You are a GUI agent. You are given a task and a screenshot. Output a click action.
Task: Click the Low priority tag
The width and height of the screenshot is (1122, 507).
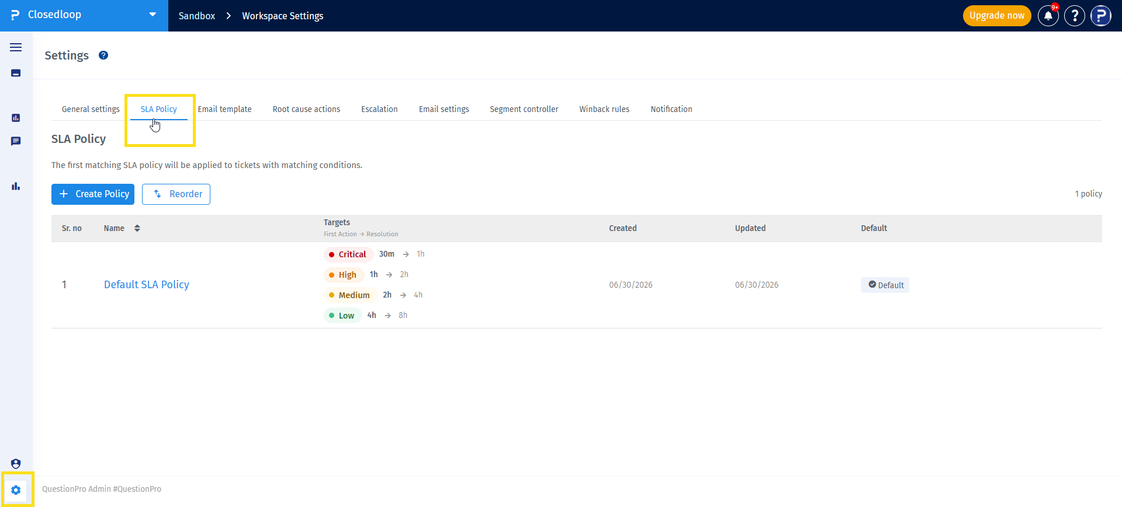point(342,316)
